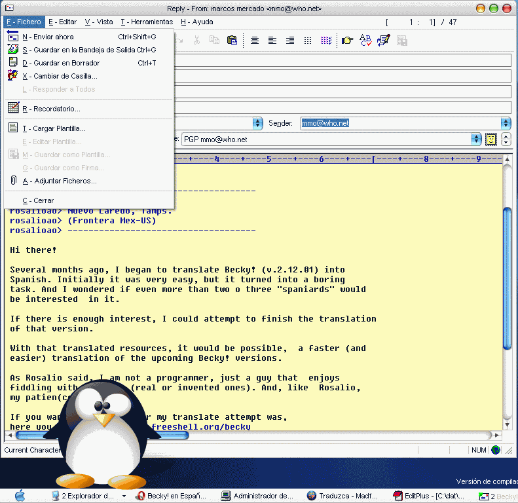Click the window icon in the title bar

point(9,8)
